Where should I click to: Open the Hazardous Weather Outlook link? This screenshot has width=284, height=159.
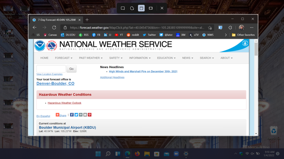click(65, 103)
